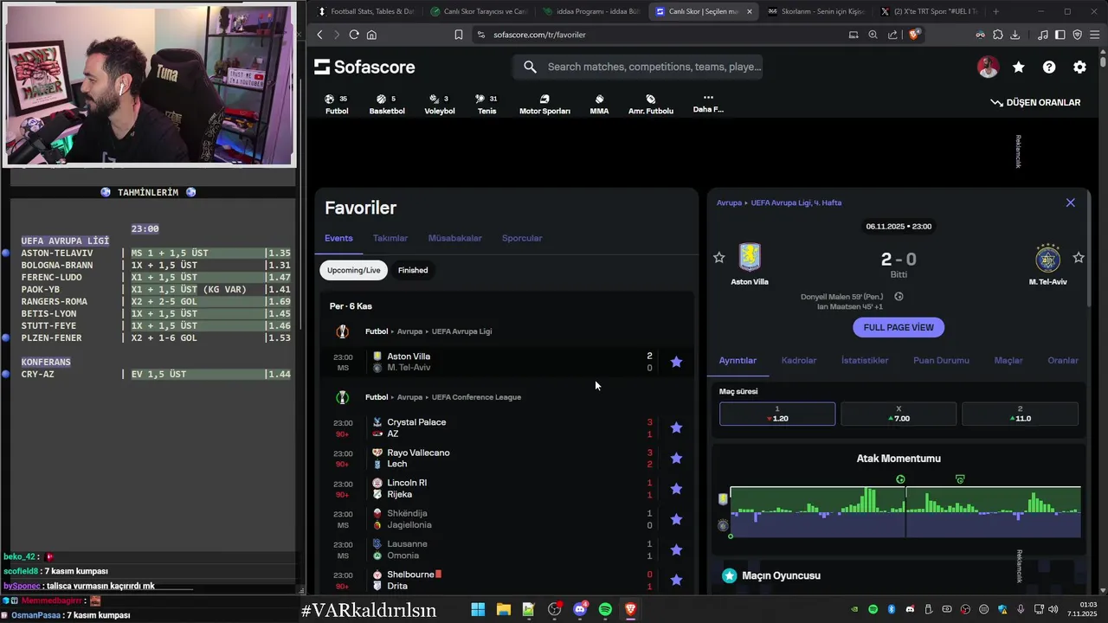Open the Motor Sporları category
The height and width of the screenshot is (623, 1108).
point(544,105)
